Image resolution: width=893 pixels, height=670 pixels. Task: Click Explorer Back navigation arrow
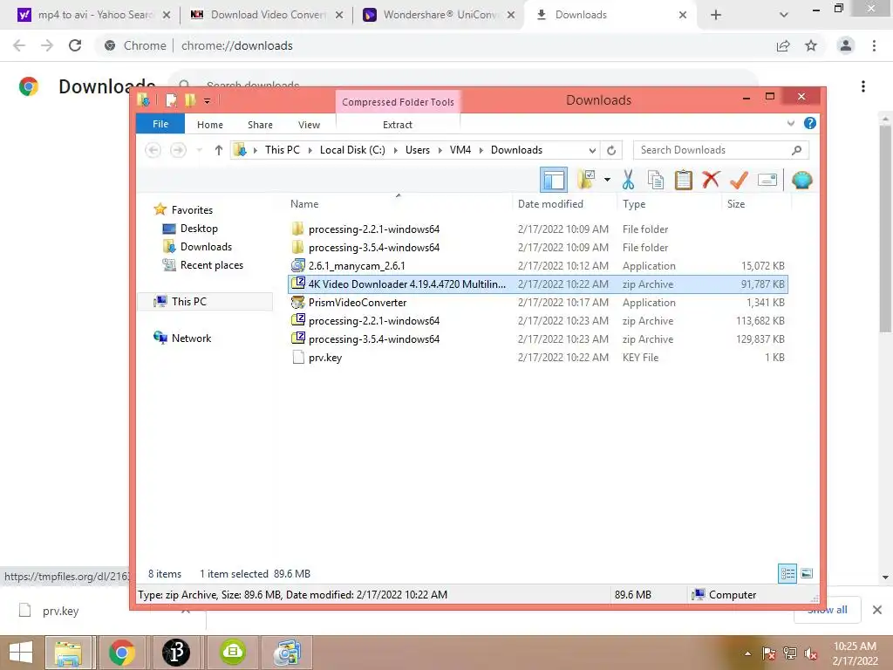point(153,150)
